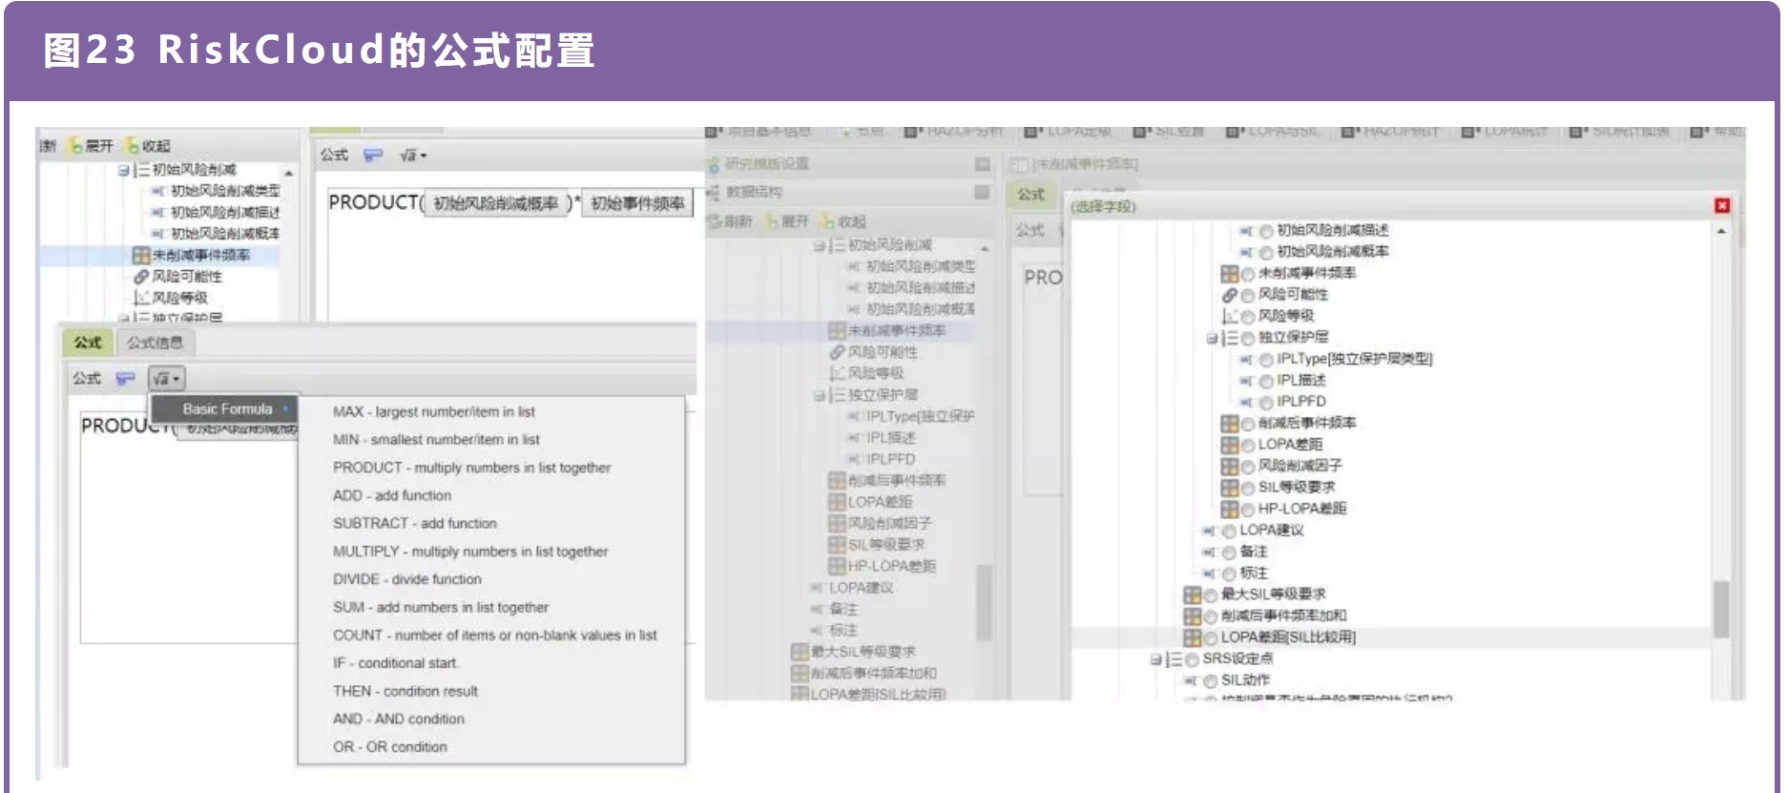Image resolution: width=1788 pixels, height=793 pixels.
Task: Click the 收起 collapse-all icon in left tree toolbar
Action: (133, 146)
